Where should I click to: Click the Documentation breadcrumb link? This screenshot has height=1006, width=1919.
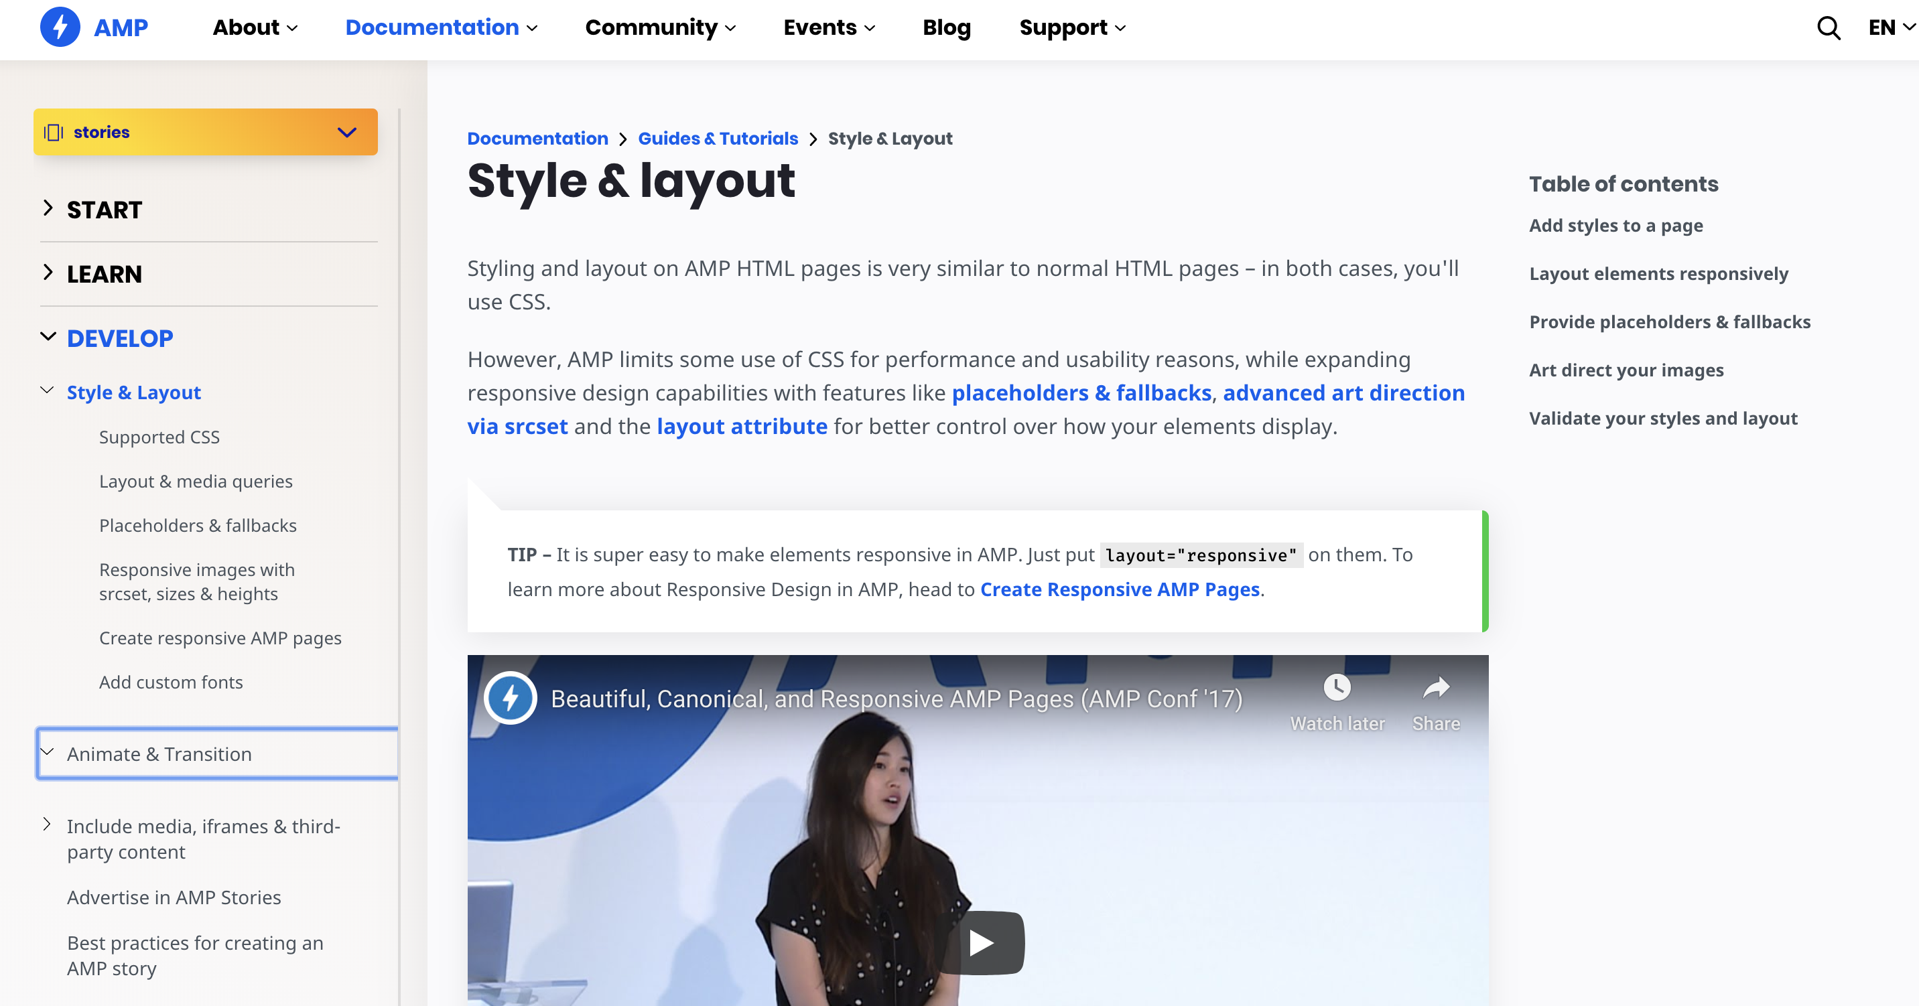coord(537,139)
